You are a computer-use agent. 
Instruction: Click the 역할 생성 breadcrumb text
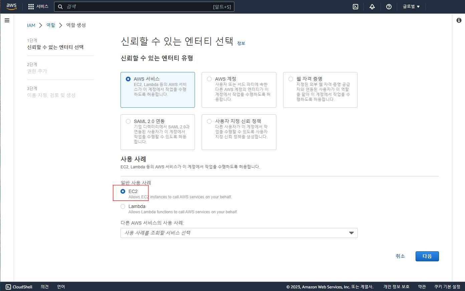(76, 25)
